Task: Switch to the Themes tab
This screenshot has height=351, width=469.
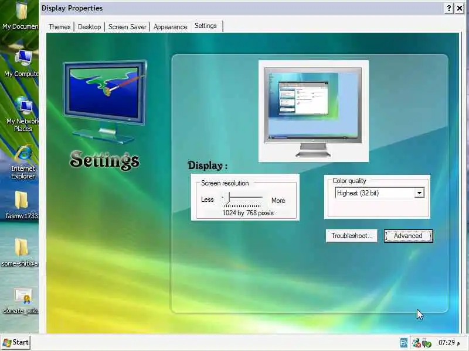Action: [60, 27]
